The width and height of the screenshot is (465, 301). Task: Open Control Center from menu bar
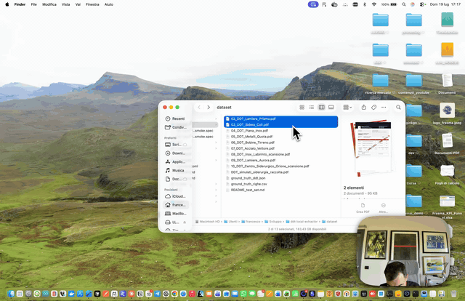coord(422,4)
